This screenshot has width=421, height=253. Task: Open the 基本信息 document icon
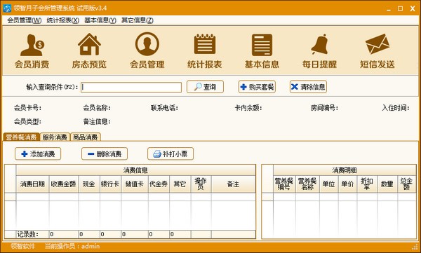(262, 45)
